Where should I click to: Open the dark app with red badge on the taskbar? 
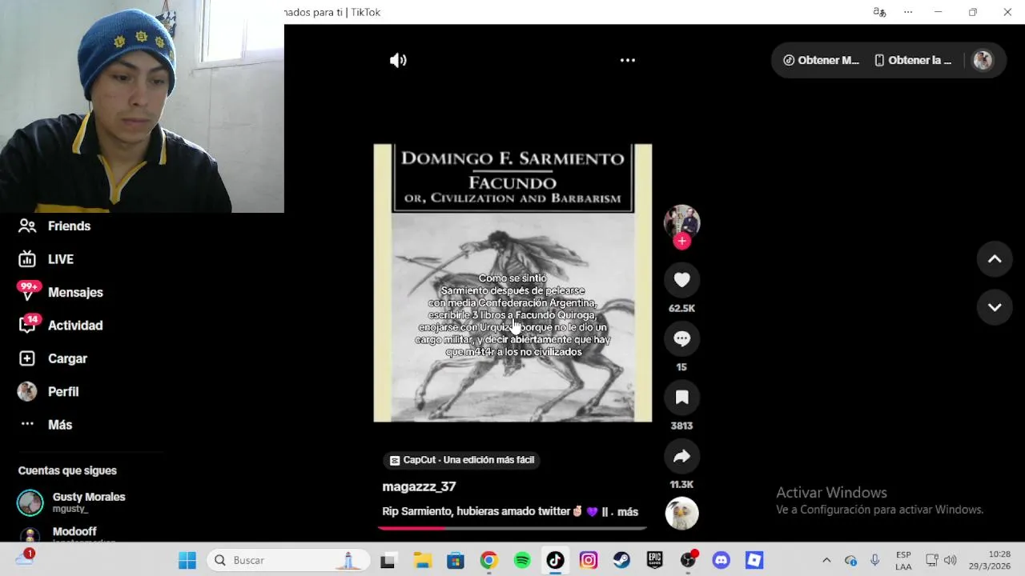(688, 560)
